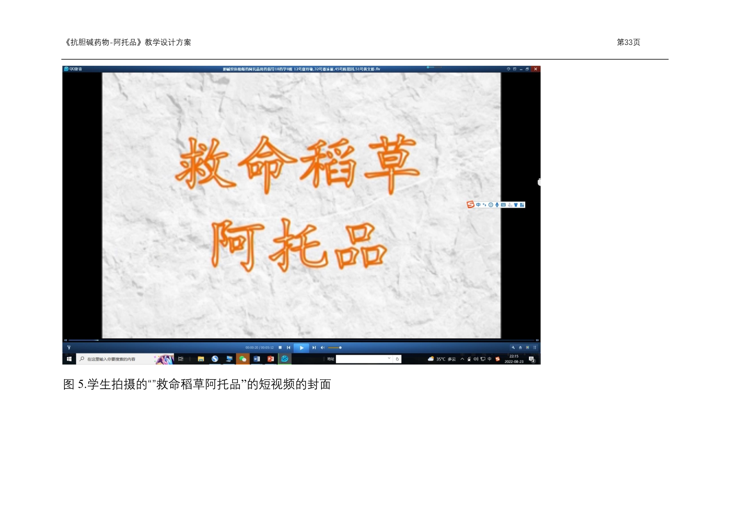The width and height of the screenshot is (729, 516).
Task: Open Sogou skin shirt icon
Action: point(516,205)
